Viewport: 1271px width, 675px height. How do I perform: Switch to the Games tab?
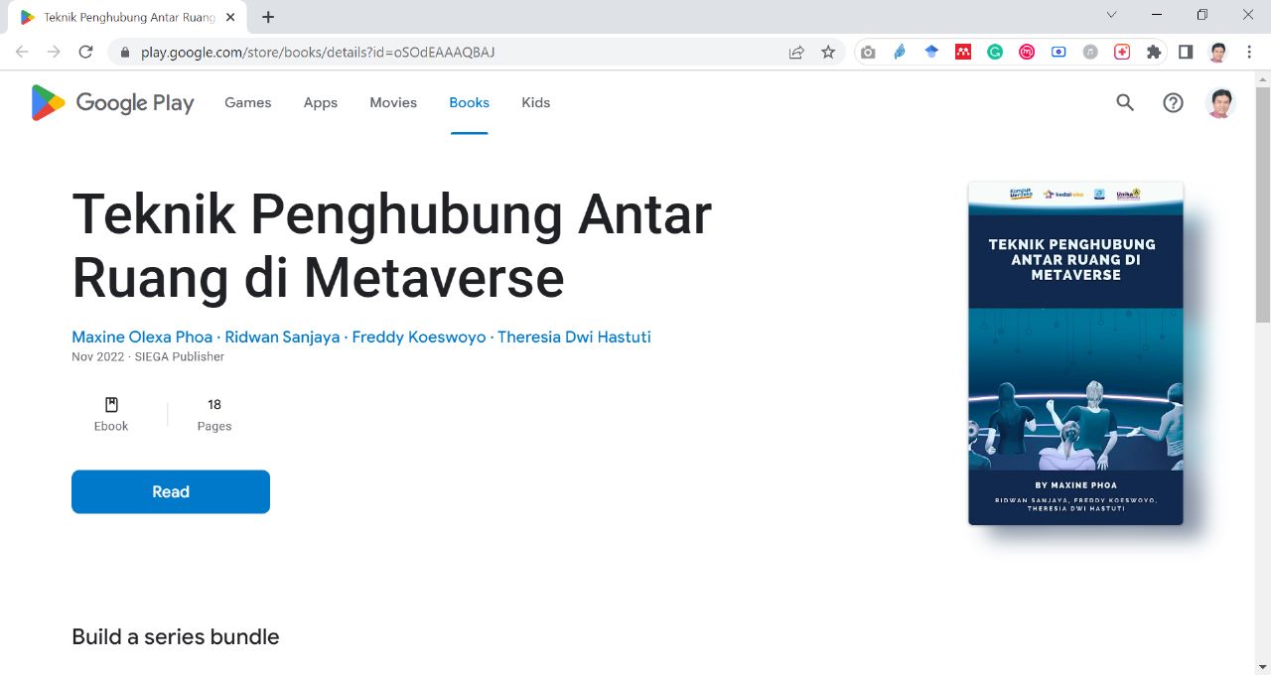(x=247, y=103)
